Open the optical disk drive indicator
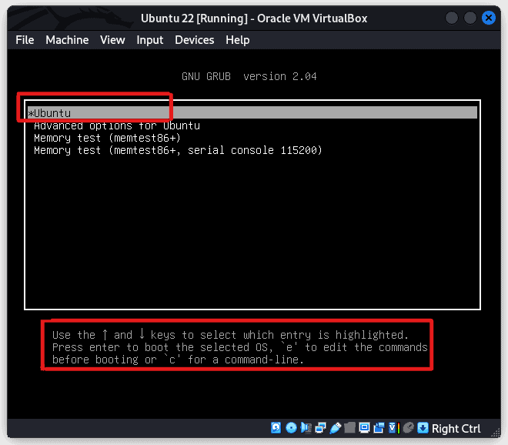 click(291, 428)
